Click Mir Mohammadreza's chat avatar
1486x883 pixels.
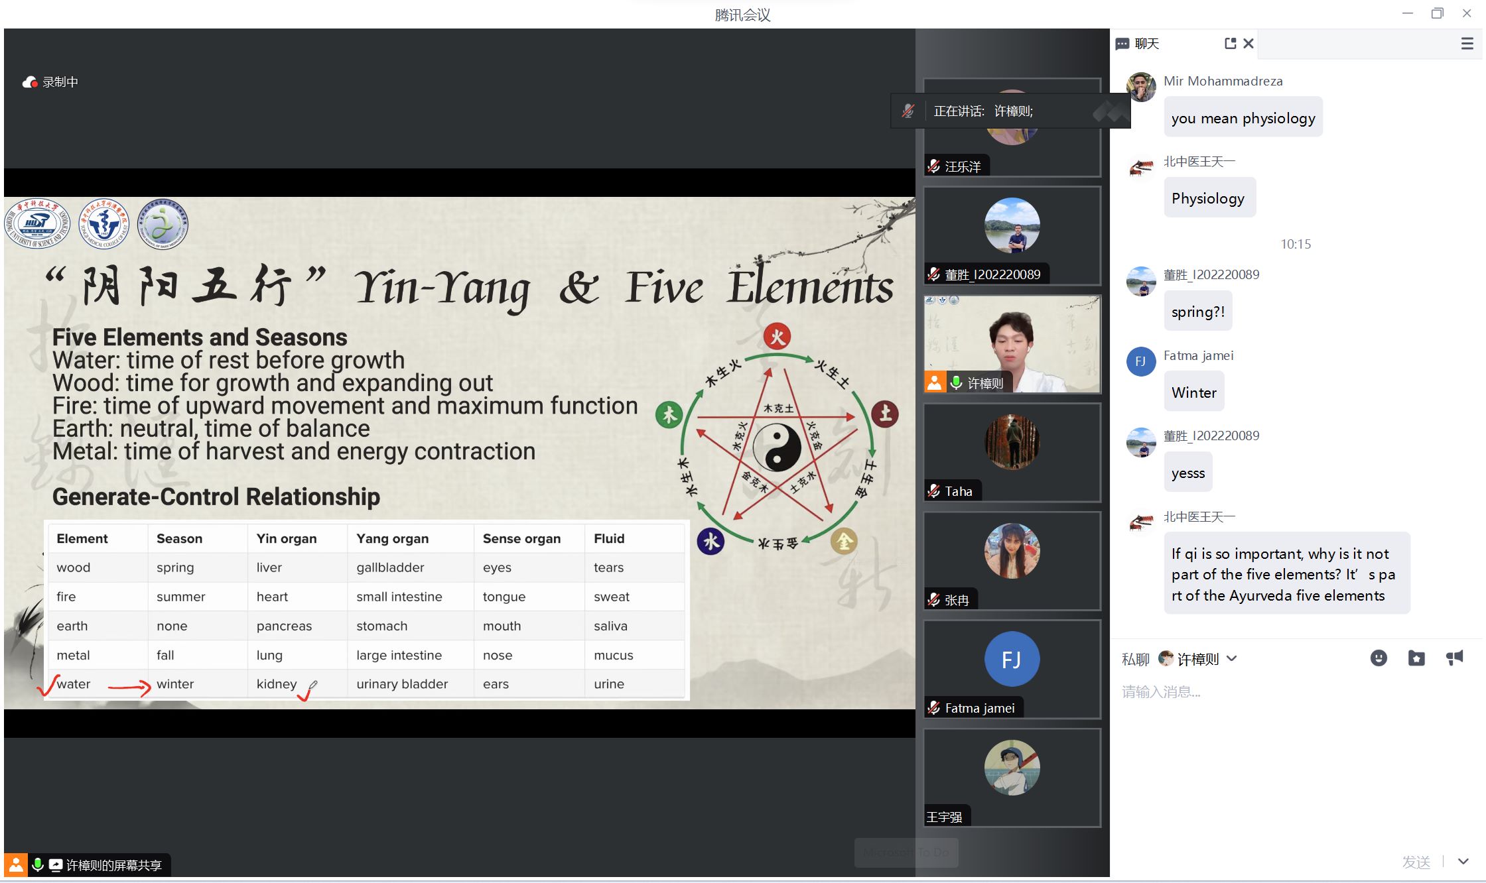(1141, 87)
